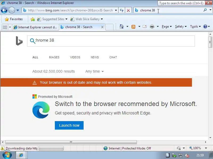
Task: Click Internet Explorer taskbar button
Action: click(21, 155)
